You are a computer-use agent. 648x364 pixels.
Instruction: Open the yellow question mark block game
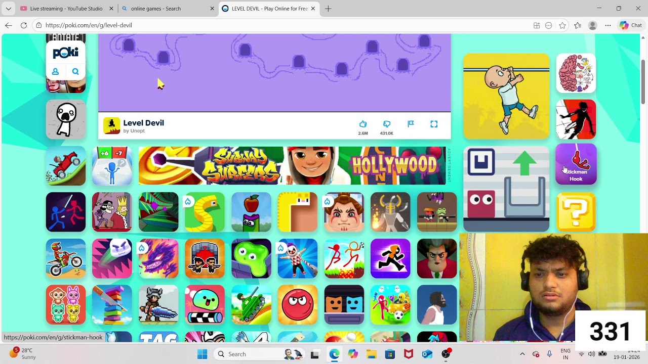pos(576,212)
